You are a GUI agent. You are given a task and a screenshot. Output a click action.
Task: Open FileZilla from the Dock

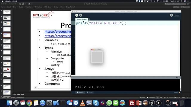click(132, 103)
